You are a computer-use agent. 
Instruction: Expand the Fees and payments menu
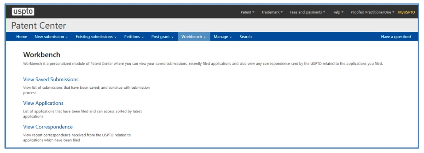(x=308, y=12)
